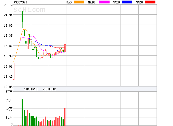Click the 15.39 price axis label
Viewport: 173px width, 126px height.
(x=8, y=56)
